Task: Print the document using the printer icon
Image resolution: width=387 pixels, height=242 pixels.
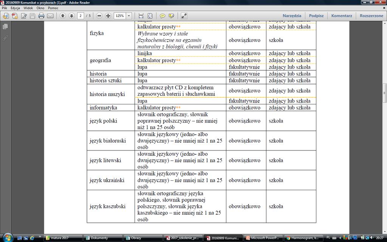Action: (x=41, y=16)
